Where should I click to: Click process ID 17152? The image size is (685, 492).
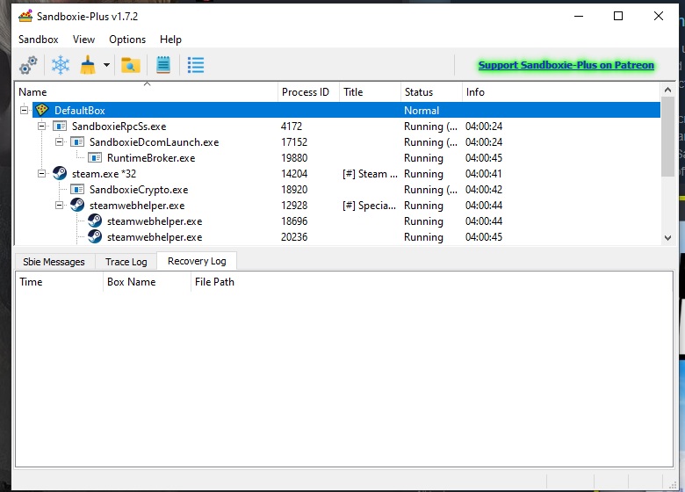294,142
